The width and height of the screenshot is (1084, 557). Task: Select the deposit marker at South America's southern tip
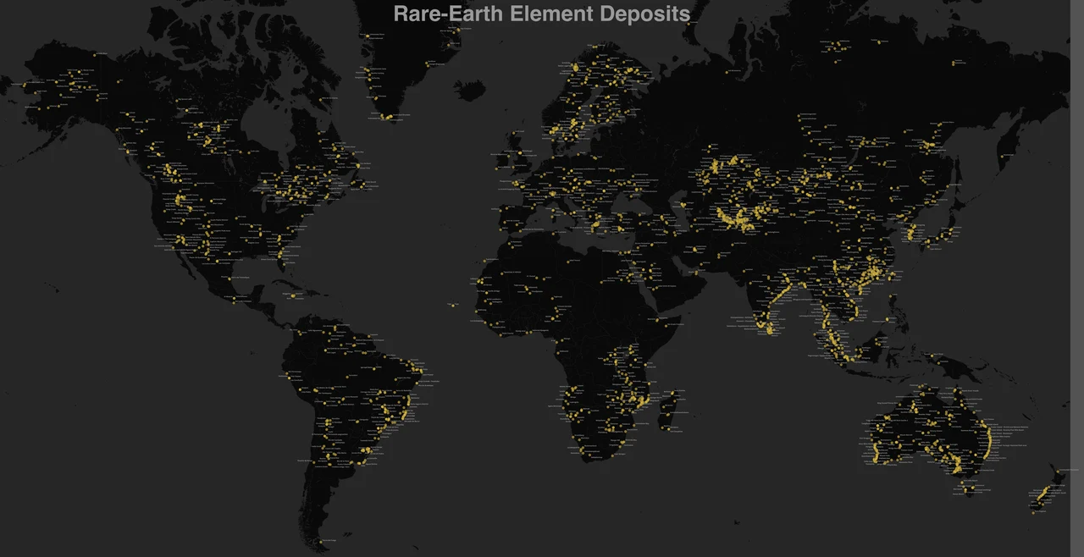click(x=321, y=542)
